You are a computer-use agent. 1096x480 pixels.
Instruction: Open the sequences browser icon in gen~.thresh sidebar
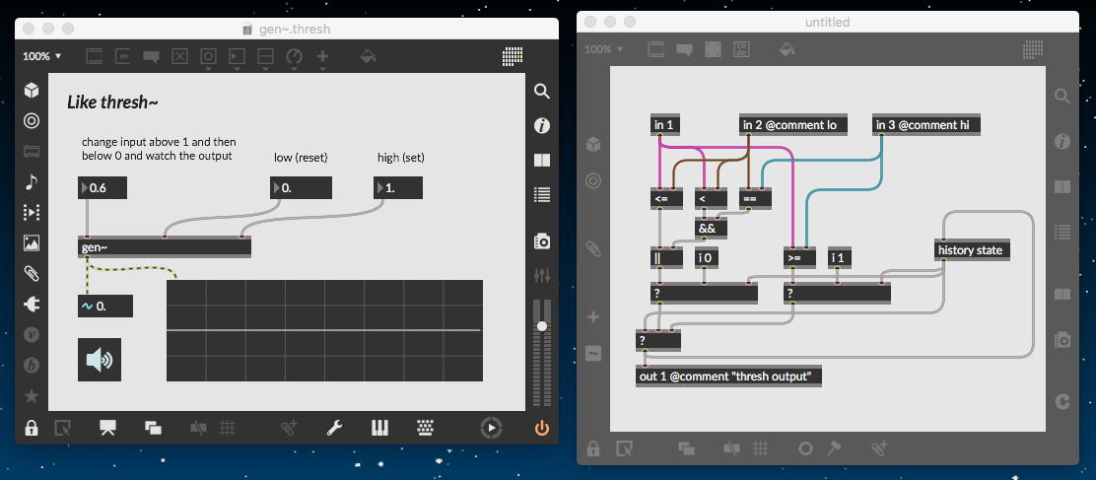click(x=32, y=212)
